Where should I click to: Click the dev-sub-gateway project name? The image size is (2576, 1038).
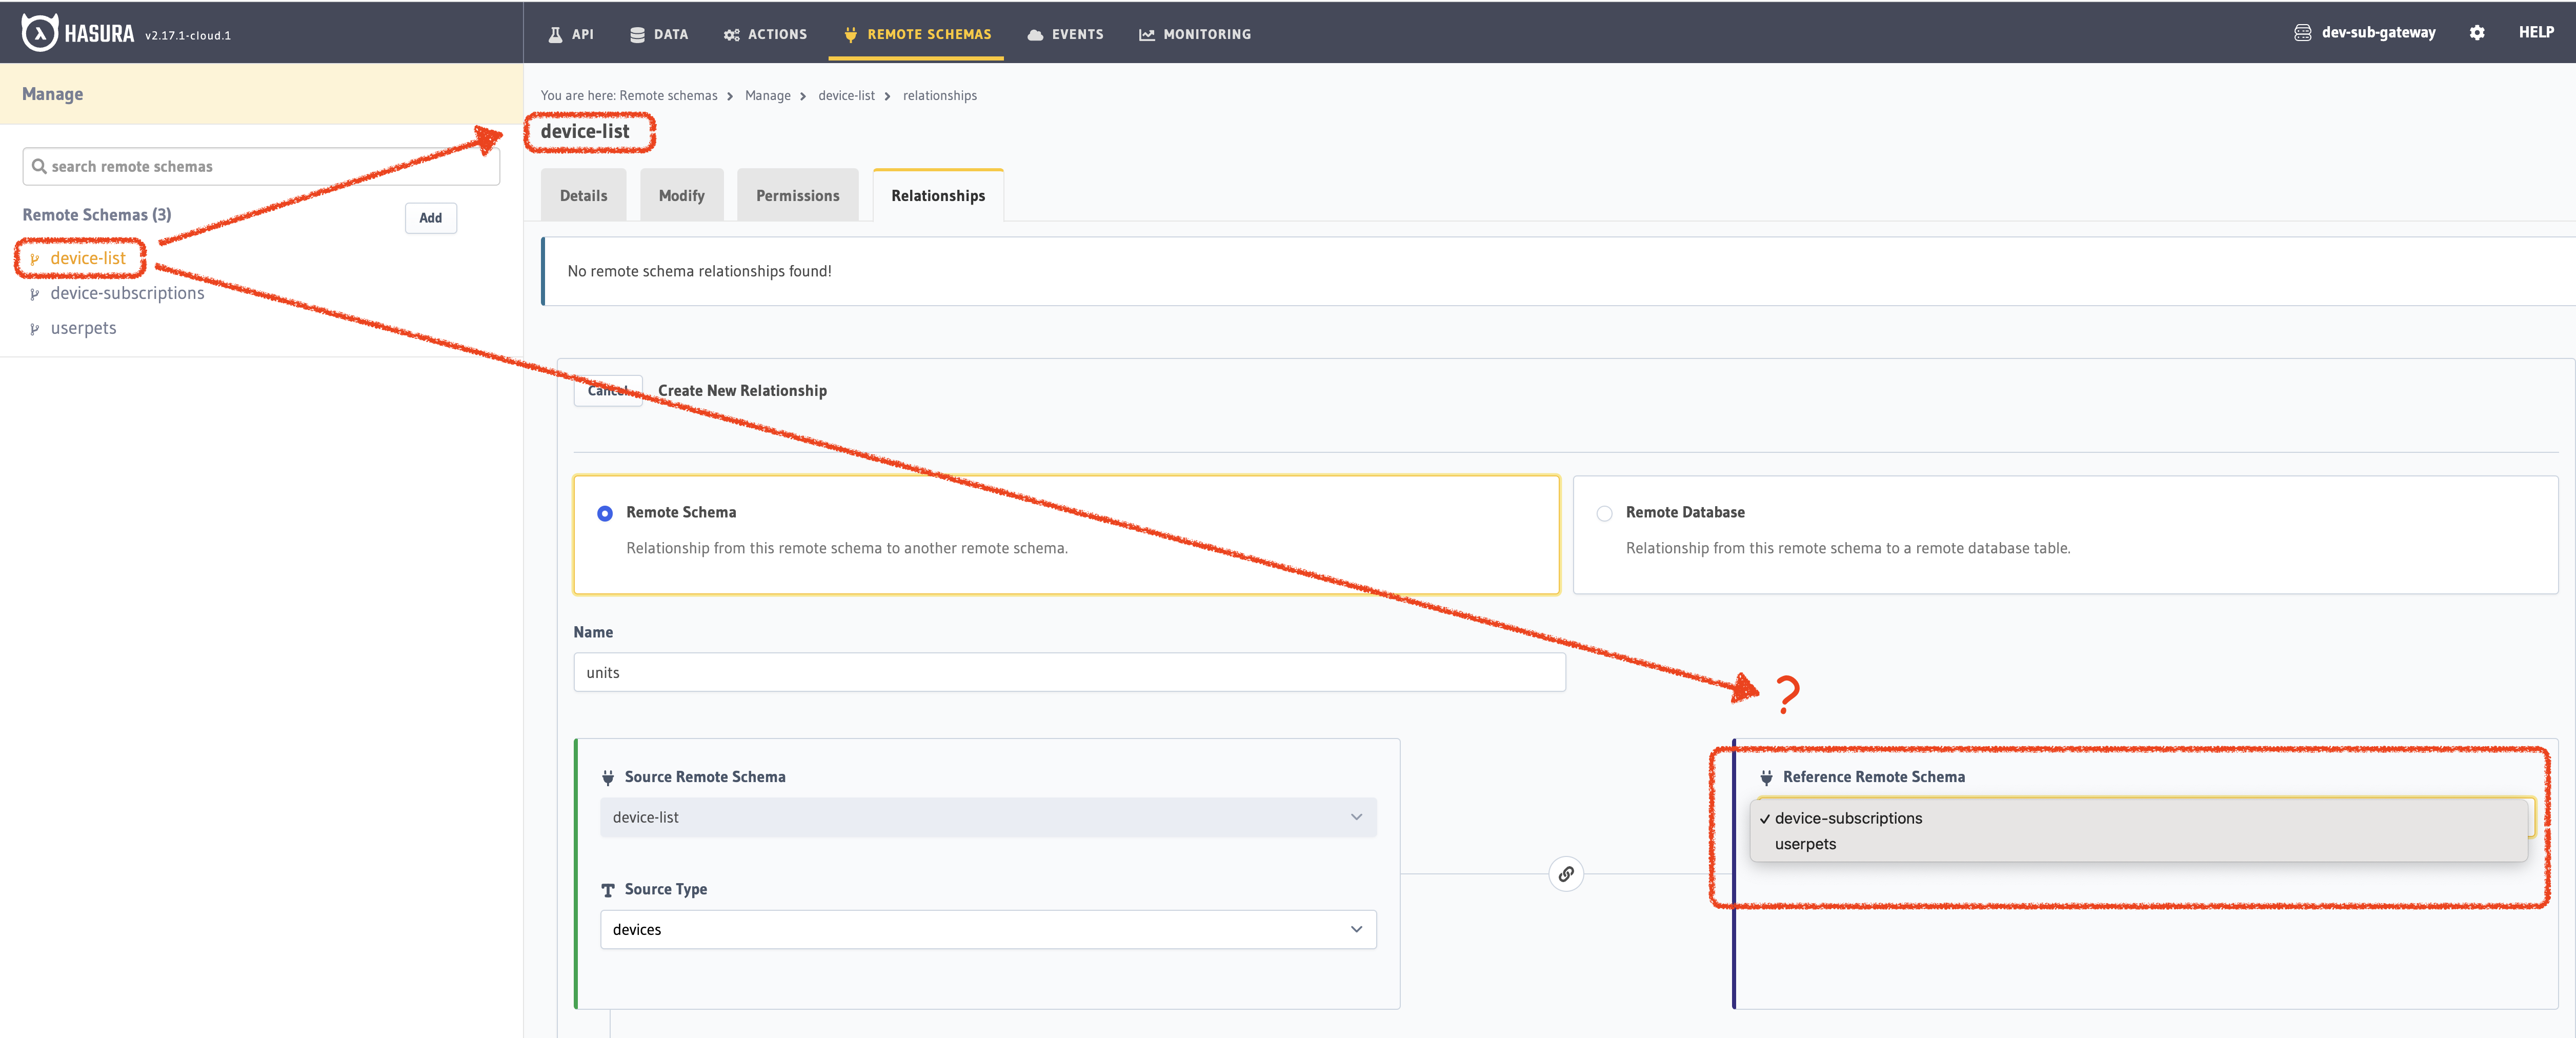[x=2378, y=32]
